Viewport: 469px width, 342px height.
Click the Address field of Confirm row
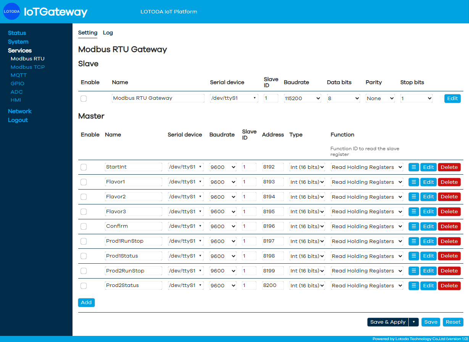(273, 226)
